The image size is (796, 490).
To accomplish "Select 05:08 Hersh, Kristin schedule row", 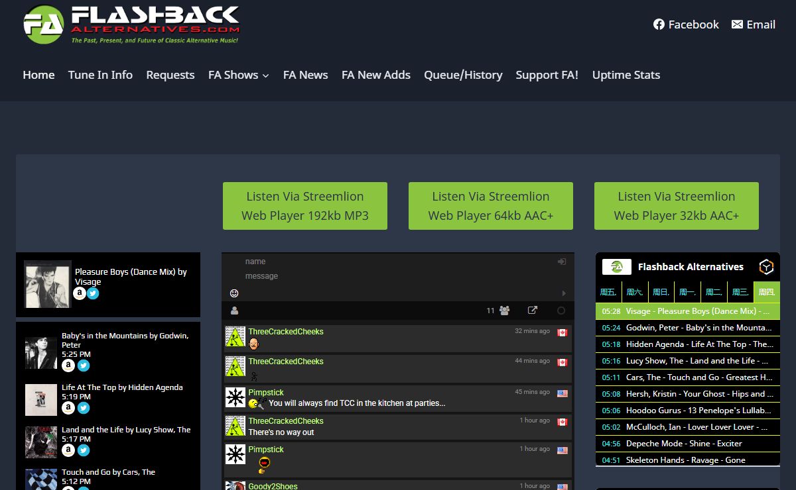I will (x=688, y=394).
